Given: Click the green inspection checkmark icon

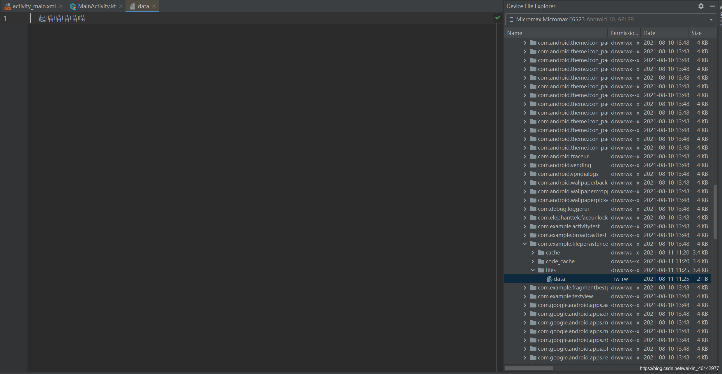Looking at the screenshot, I should point(498,18).
